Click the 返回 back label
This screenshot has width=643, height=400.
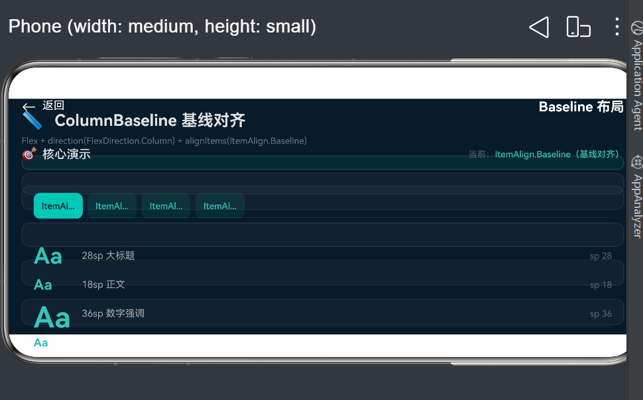tap(53, 105)
